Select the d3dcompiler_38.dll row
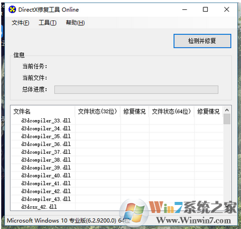 pyautogui.click(x=117, y=160)
